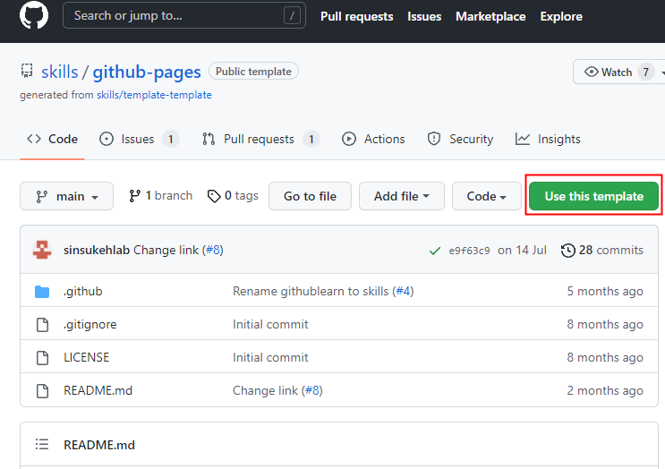Click the tags label icon
Viewport: 665px width, 469px height.
click(x=214, y=196)
